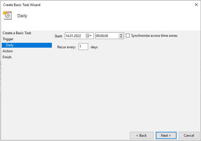This screenshot has height=141, width=201.
Task: Click the Daily page heading
Action: pos(22,16)
